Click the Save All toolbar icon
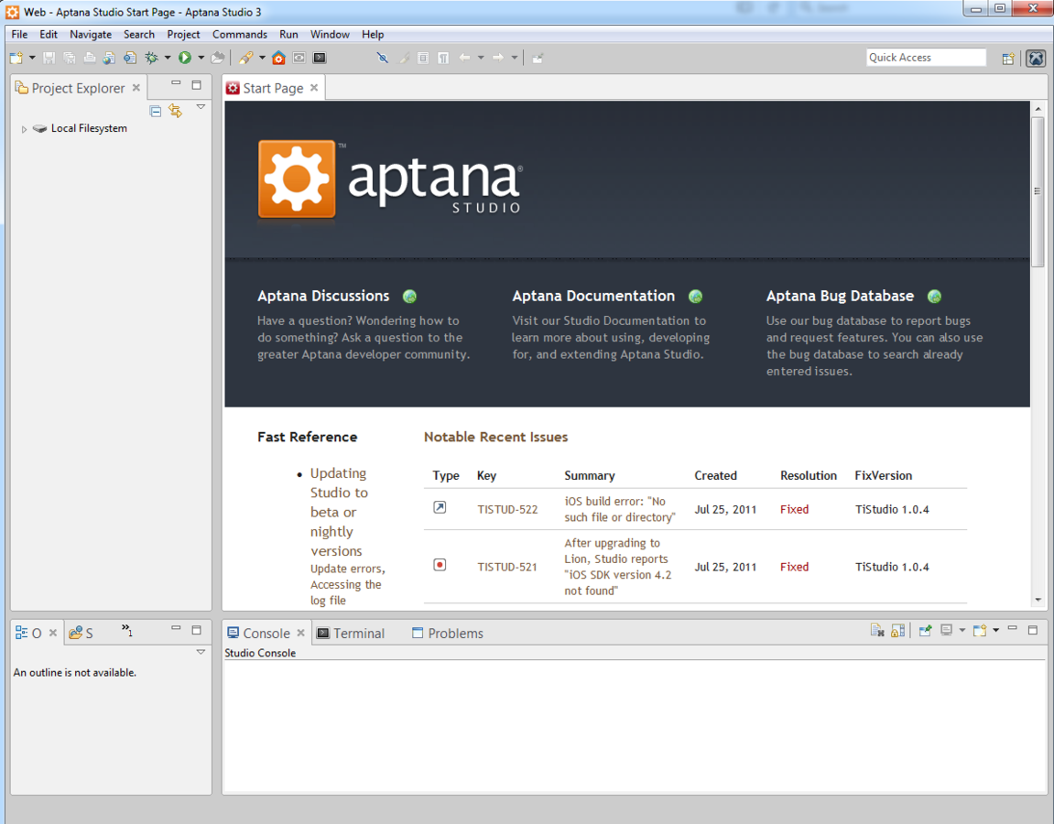This screenshot has height=824, width=1054. point(69,58)
